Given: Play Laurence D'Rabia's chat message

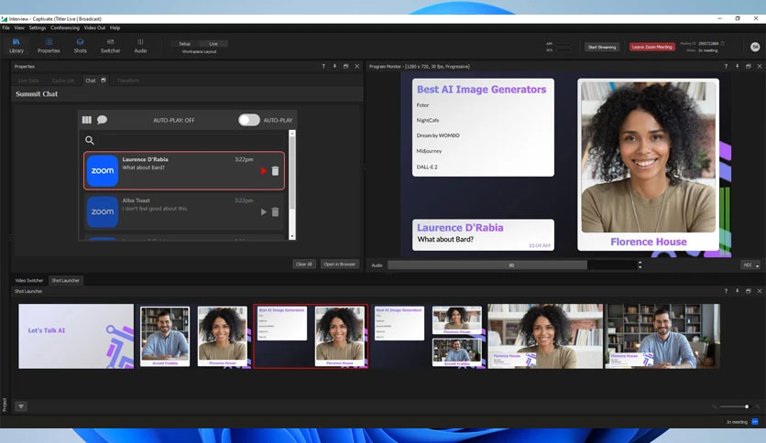Looking at the screenshot, I should click(x=263, y=171).
